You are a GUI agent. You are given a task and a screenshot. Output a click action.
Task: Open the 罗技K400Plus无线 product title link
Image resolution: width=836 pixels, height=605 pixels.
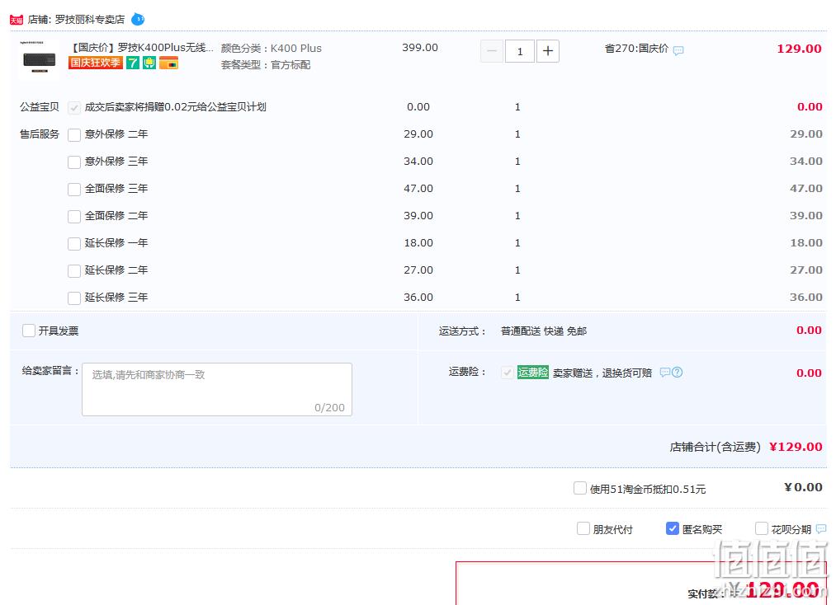[x=141, y=48]
